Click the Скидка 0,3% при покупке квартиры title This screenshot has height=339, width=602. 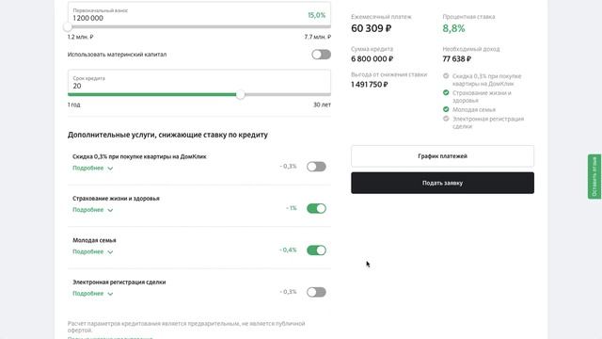point(139,156)
